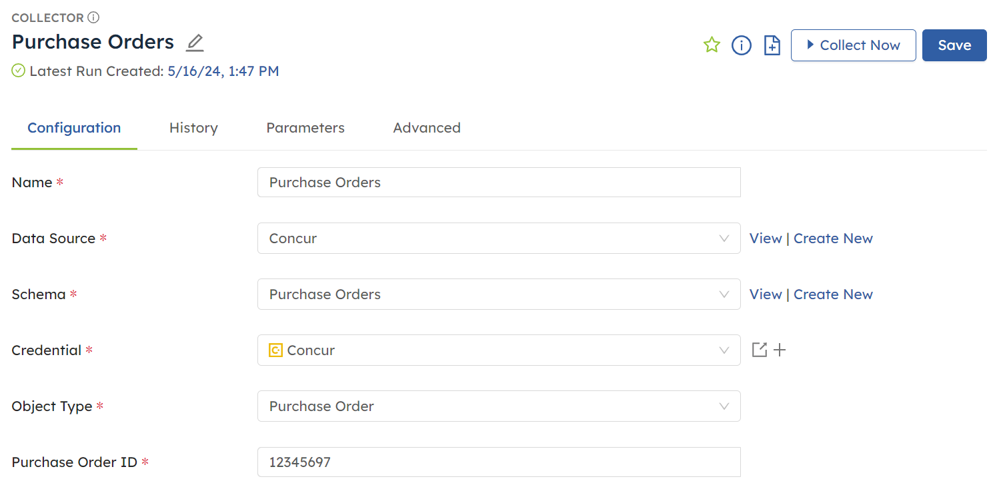Click the plus icon to add credential
Screen dimensions: 997x489
coord(780,350)
